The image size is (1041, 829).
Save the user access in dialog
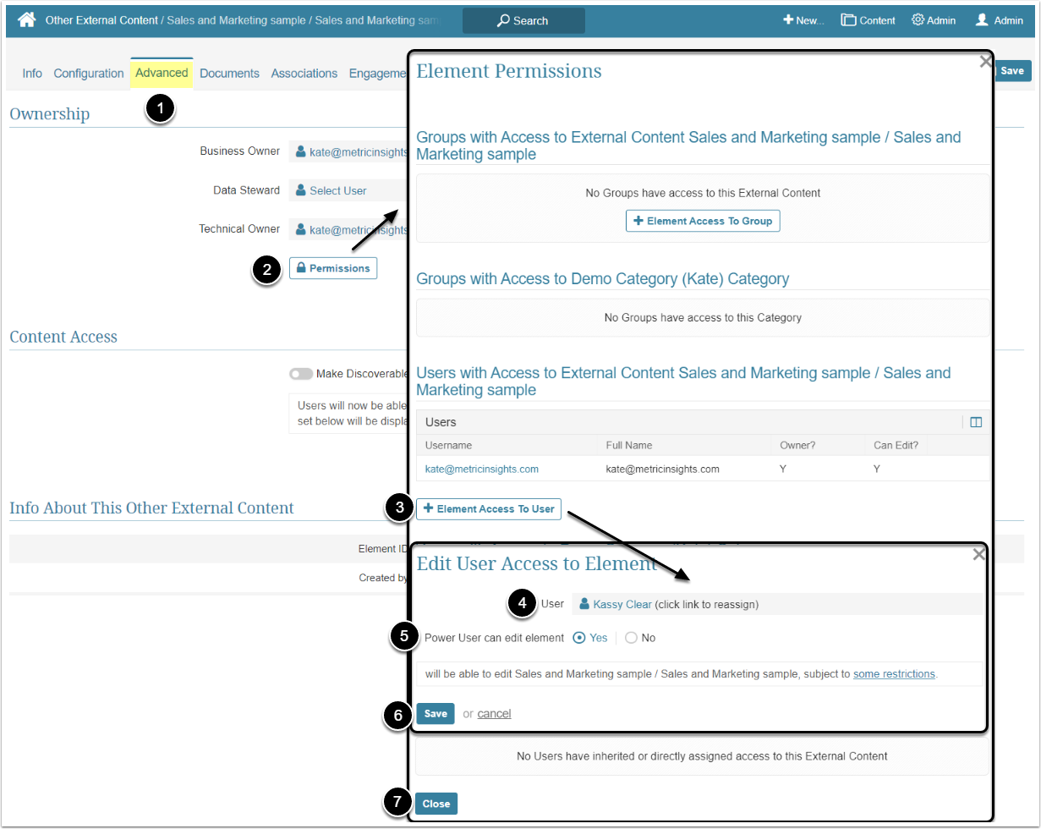[x=436, y=714]
